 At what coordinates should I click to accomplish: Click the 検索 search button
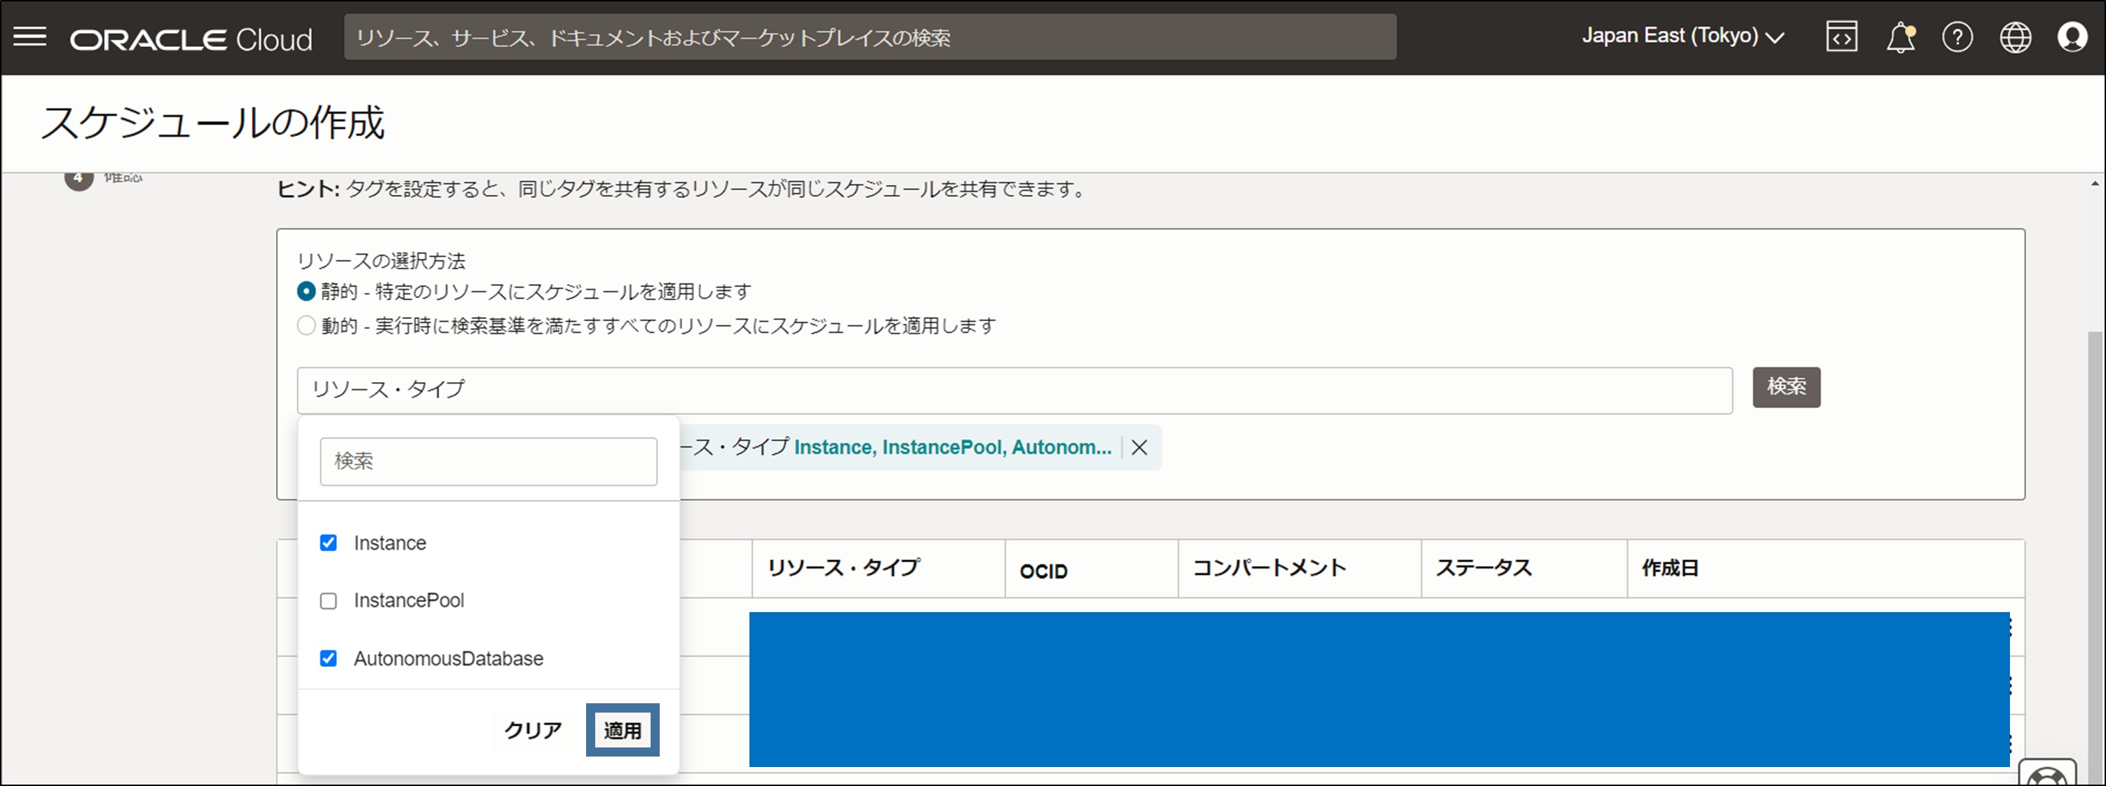(1786, 387)
